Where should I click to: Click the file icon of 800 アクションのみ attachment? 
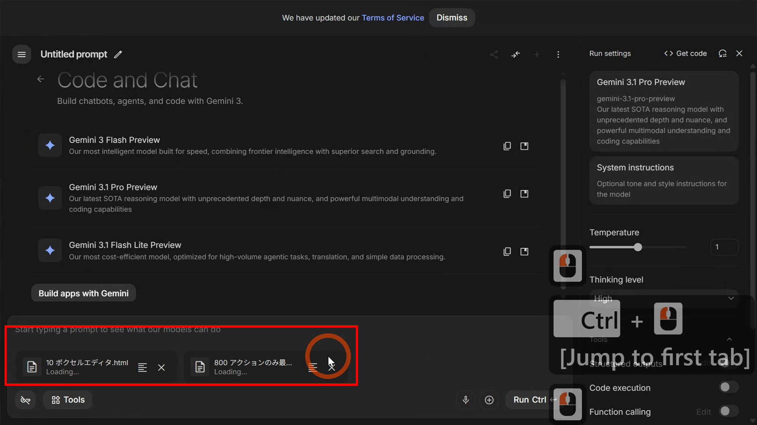[x=200, y=367]
